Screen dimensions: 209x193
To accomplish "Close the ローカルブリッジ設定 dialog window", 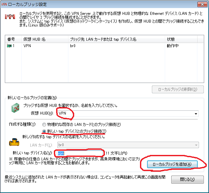I will click(x=202, y=4).
